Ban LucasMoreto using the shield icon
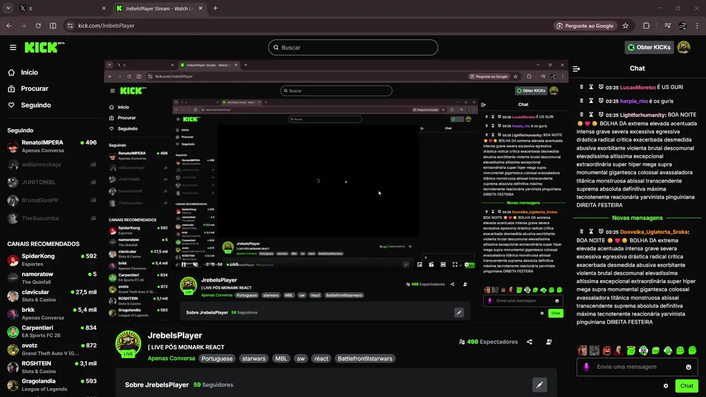 tap(601, 87)
